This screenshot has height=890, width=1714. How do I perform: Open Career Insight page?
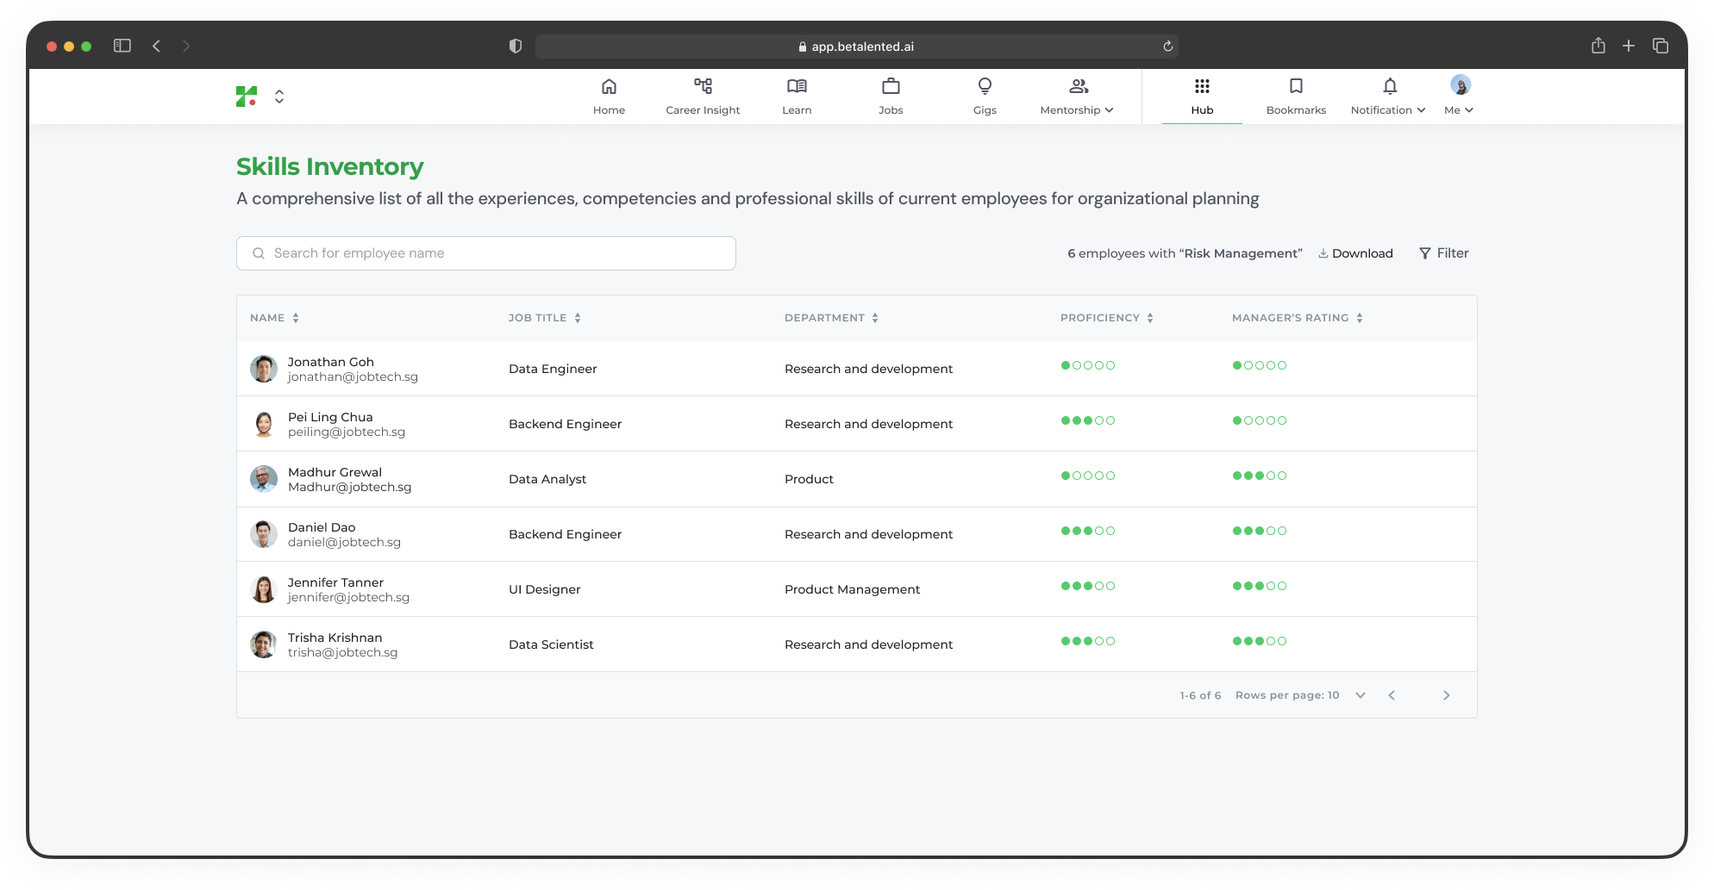point(703,96)
